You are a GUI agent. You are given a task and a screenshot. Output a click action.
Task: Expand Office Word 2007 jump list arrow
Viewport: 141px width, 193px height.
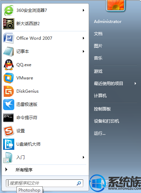click(x=84, y=38)
